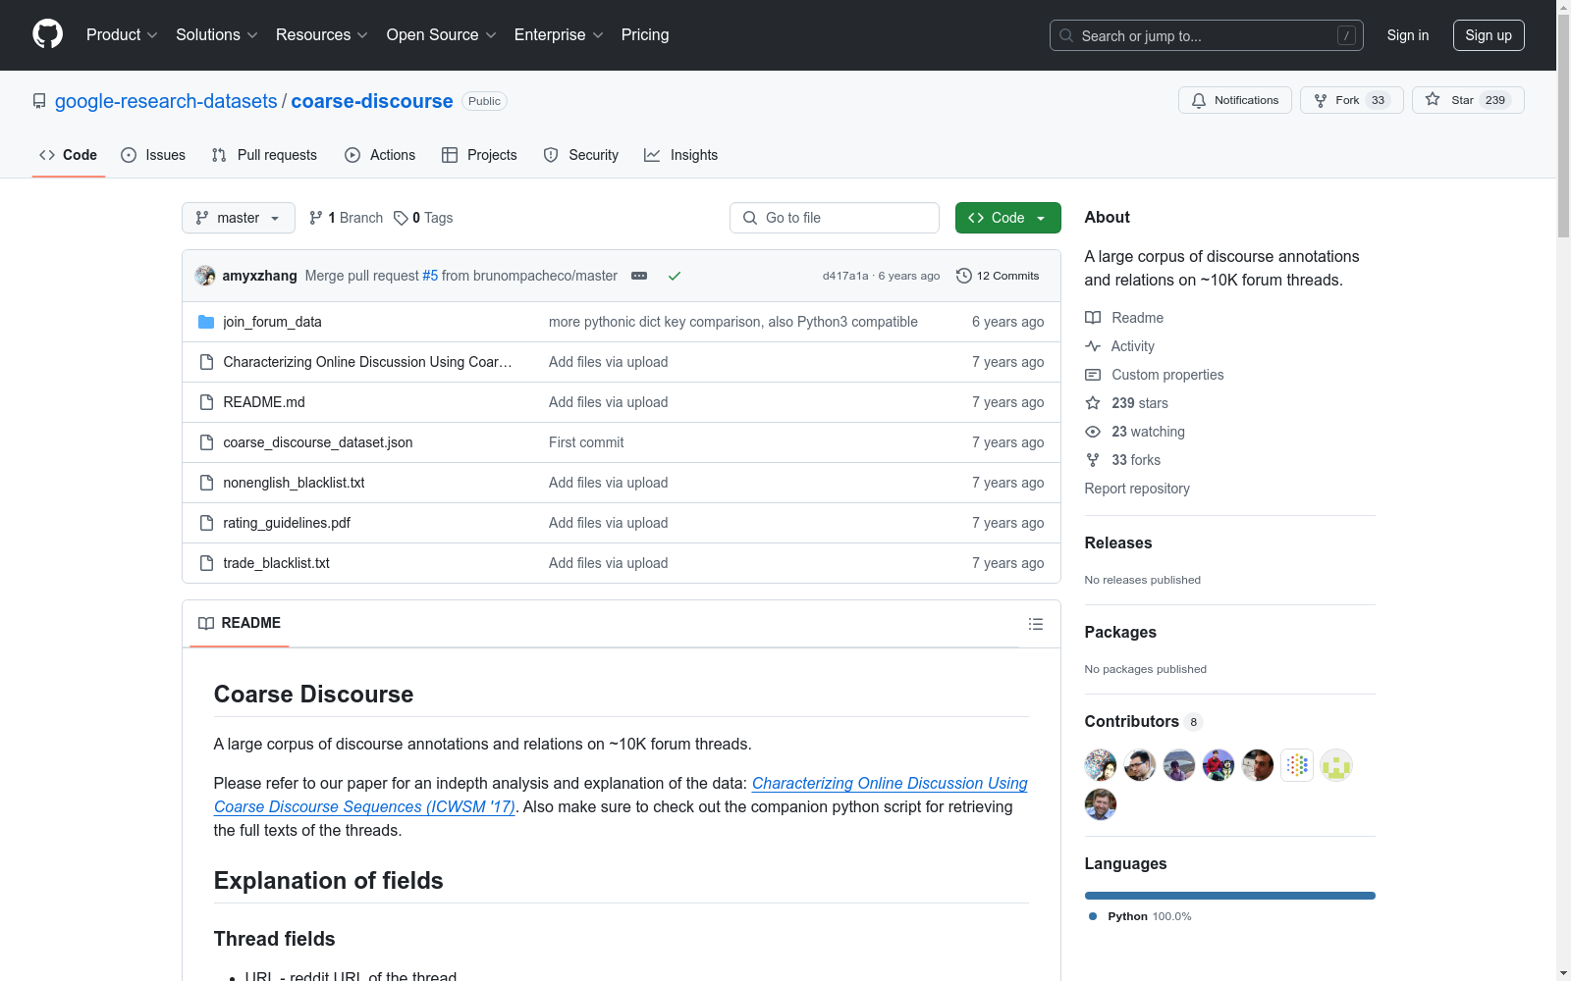Click the book icon beside Readme
Screen dimensions: 1571x981
(1093, 318)
